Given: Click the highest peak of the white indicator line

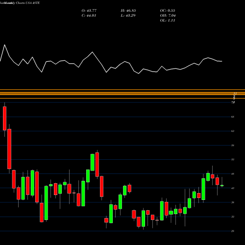Looking at the screenshot, I should [4, 45].
